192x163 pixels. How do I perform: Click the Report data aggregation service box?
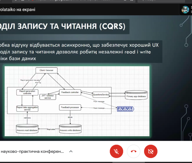pyautogui.click(x=27, y=108)
